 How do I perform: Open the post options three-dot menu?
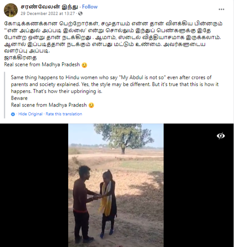pyautogui.click(x=221, y=9)
